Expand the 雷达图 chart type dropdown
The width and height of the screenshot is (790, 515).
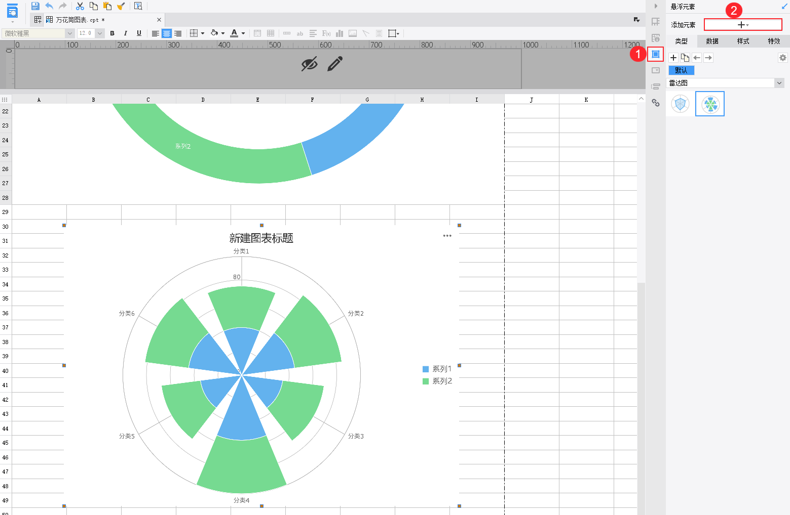[726, 83]
